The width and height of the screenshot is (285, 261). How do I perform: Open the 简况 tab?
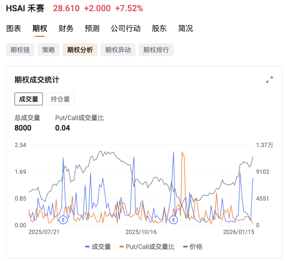click(185, 28)
